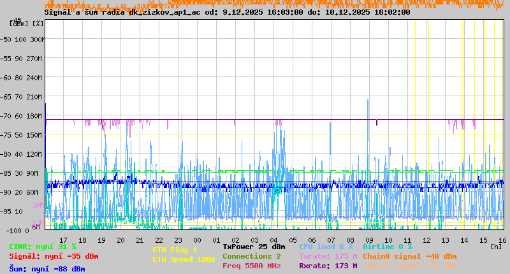Select the ETH Speed 1000 legend label
This screenshot has height=274, width=510.
pyautogui.click(x=184, y=259)
